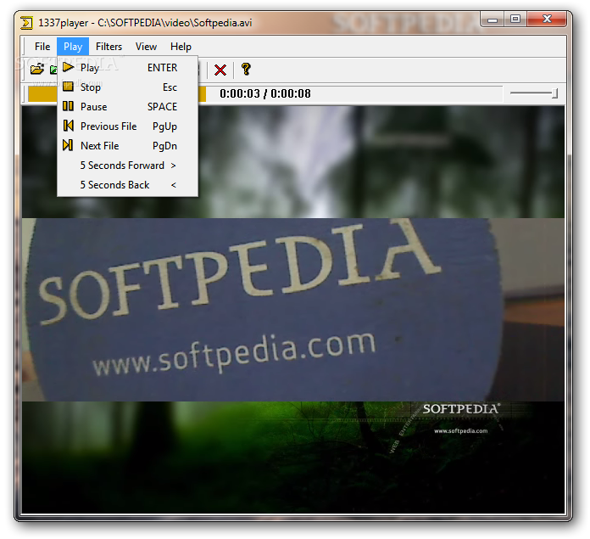Click the playback progress seek bar

coord(264,94)
